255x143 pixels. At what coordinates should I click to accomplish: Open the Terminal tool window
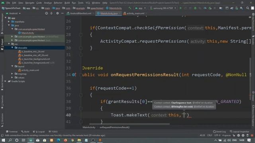(12, 131)
